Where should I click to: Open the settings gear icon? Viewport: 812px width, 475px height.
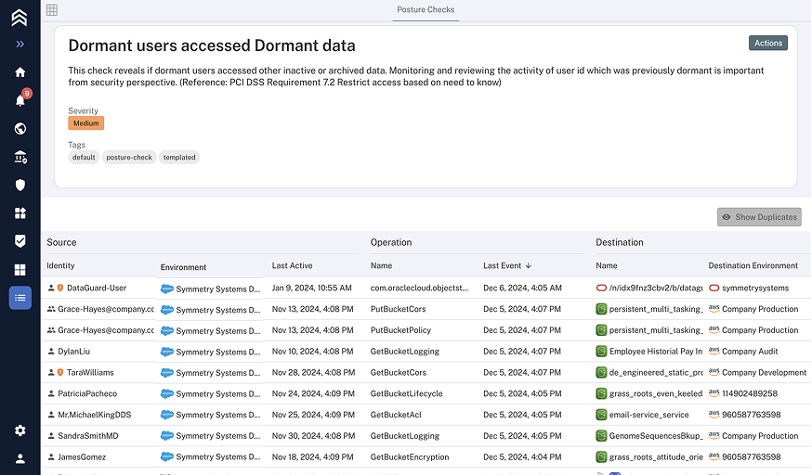[20, 430]
